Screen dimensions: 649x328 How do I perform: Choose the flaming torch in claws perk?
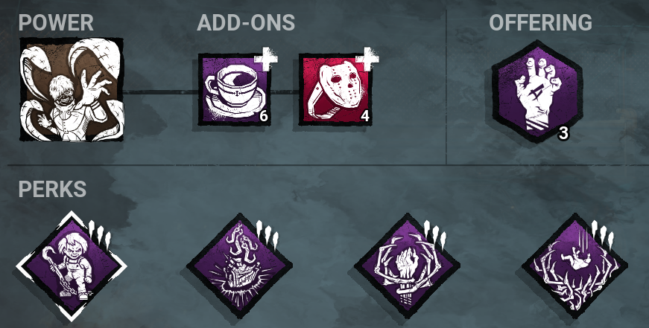(408, 266)
